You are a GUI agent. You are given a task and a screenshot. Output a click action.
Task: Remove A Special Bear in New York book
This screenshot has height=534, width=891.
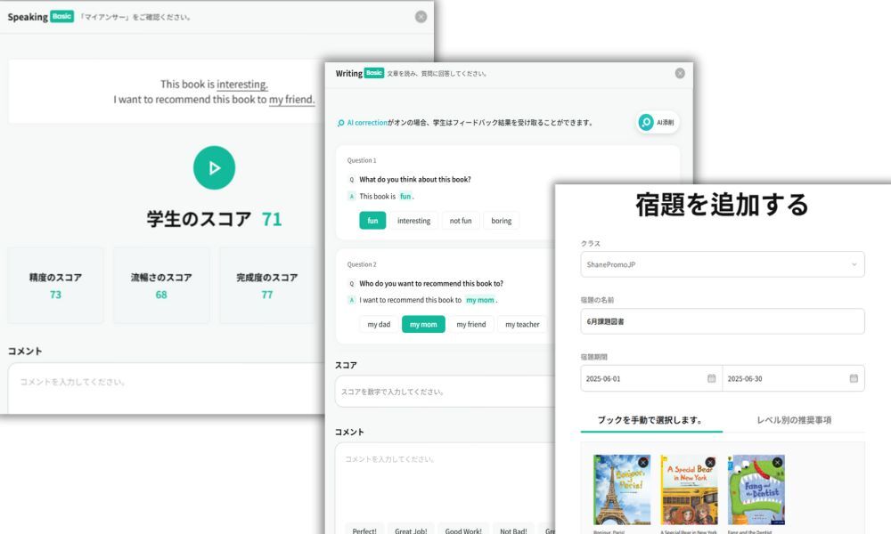pos(710,462)
